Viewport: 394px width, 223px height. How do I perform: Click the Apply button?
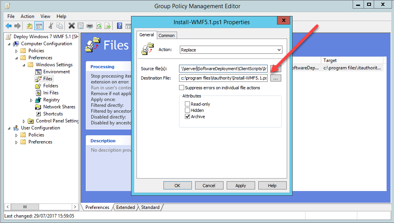(x=240, y=186)
